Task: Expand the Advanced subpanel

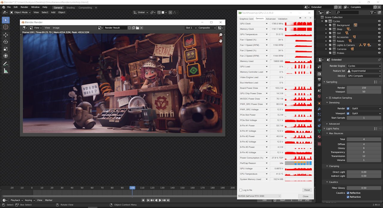Action: point(334,124)
